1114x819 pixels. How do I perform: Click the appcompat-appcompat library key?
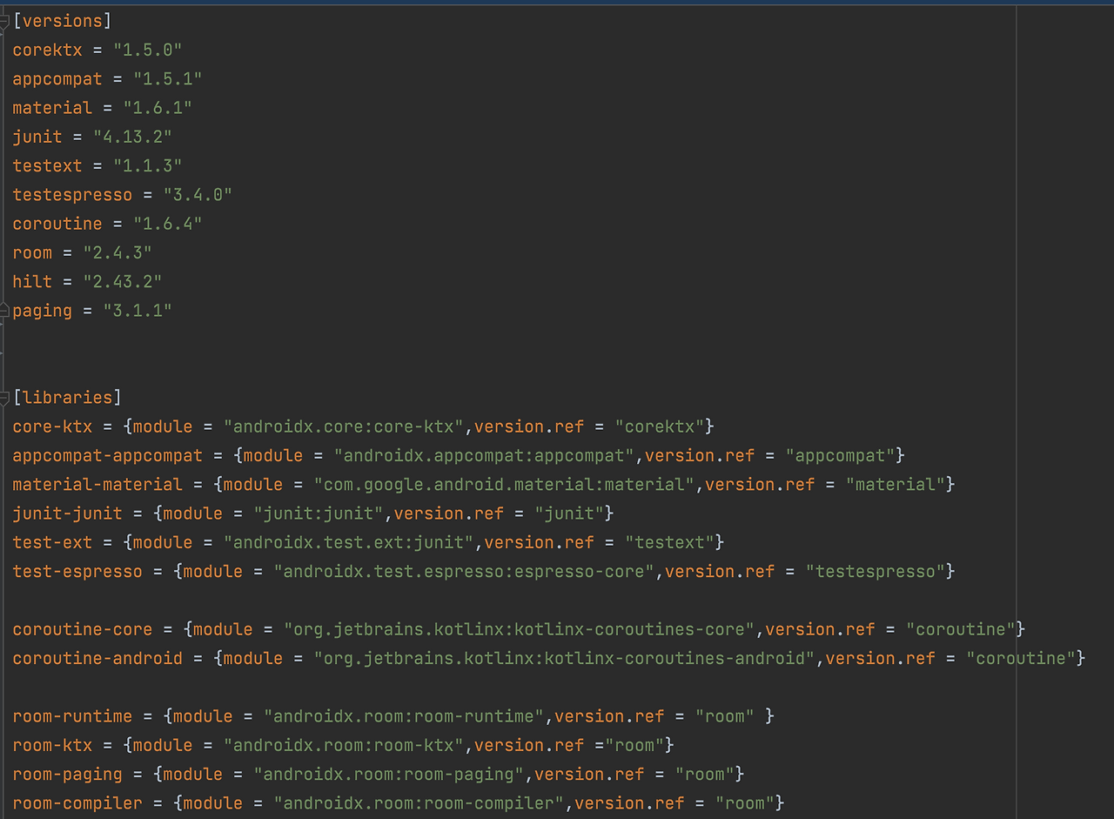107,455
